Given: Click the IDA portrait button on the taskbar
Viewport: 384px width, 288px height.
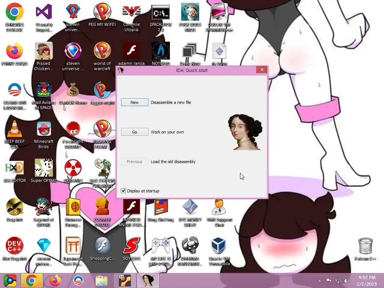Looking at the screenshot, I should pyautogui.click(x=148, y=280).
